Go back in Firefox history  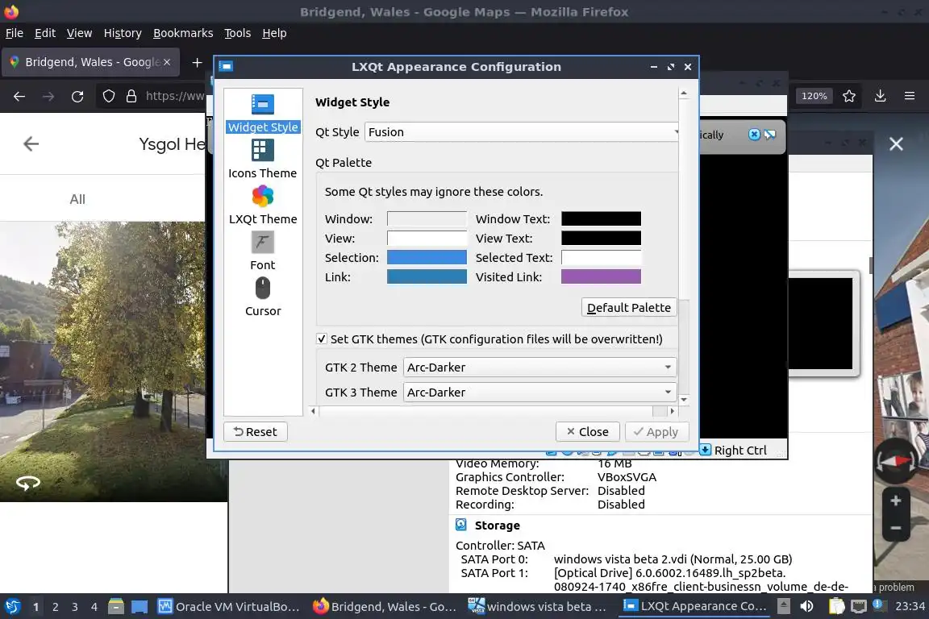[19, 96]
